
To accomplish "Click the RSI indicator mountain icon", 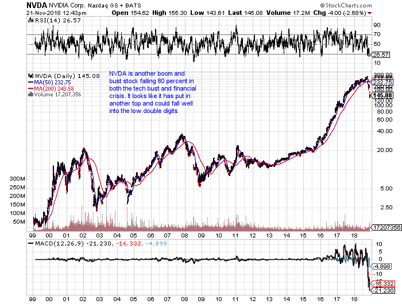I will point(31,20).
